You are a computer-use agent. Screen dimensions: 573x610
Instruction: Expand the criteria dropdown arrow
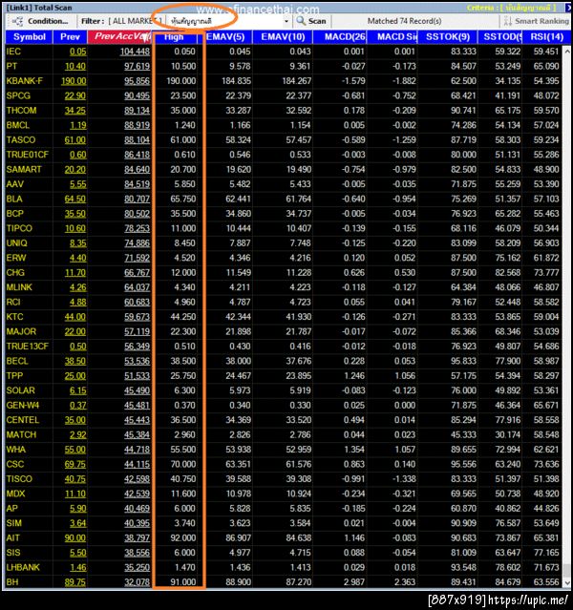(286, 21)
